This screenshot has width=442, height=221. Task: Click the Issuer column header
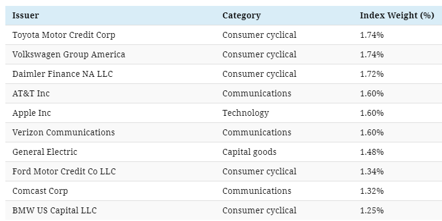point(26,15)
